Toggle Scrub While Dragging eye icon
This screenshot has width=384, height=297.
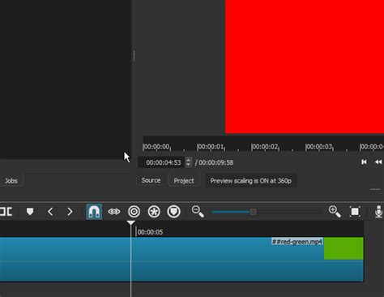114,212
